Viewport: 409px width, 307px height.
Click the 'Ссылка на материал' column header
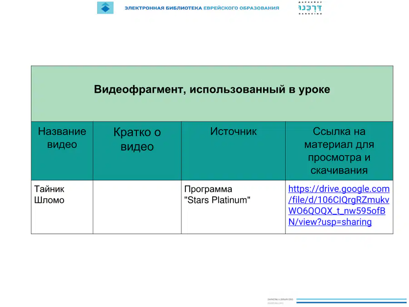(x=339, y=151)
